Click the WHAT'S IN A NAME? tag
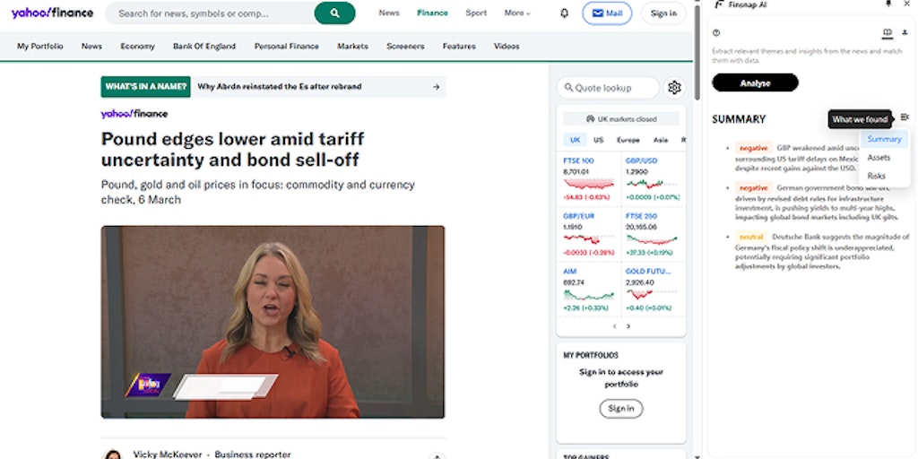This screenshot has height=459, width=918. [146, 87]
